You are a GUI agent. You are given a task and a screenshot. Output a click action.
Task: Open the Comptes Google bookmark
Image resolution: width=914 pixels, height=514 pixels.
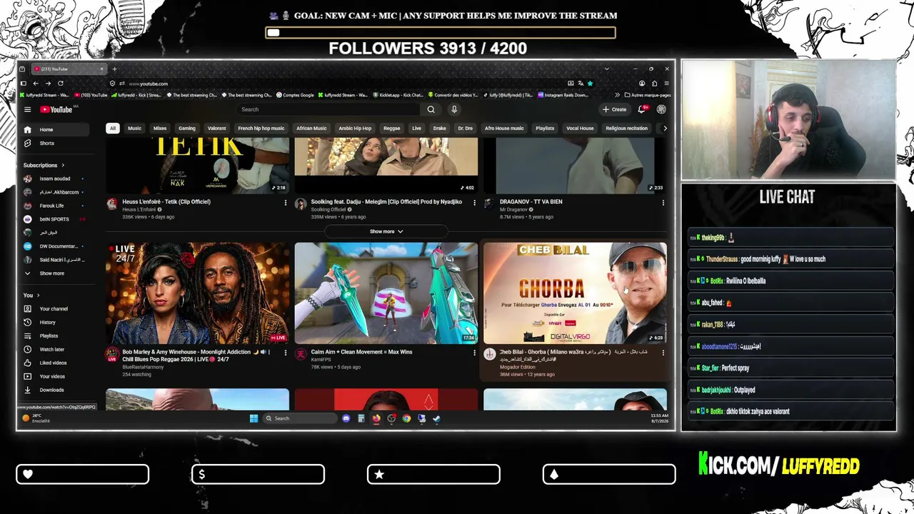(x=294, y=95)
